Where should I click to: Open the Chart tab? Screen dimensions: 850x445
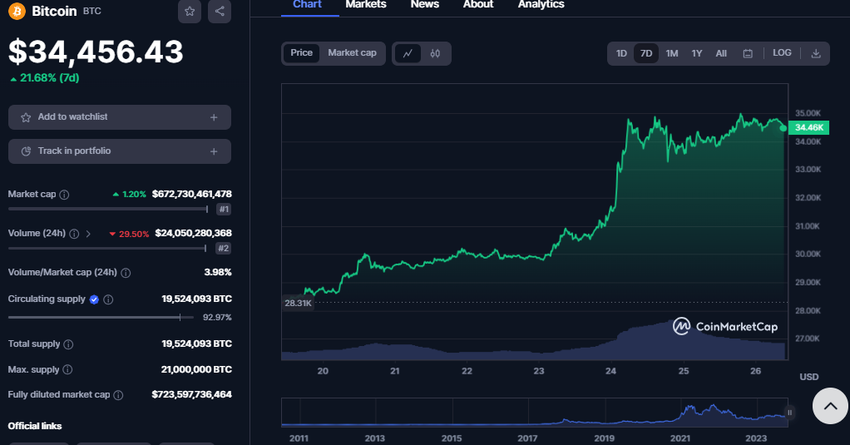tap(308, 5)
